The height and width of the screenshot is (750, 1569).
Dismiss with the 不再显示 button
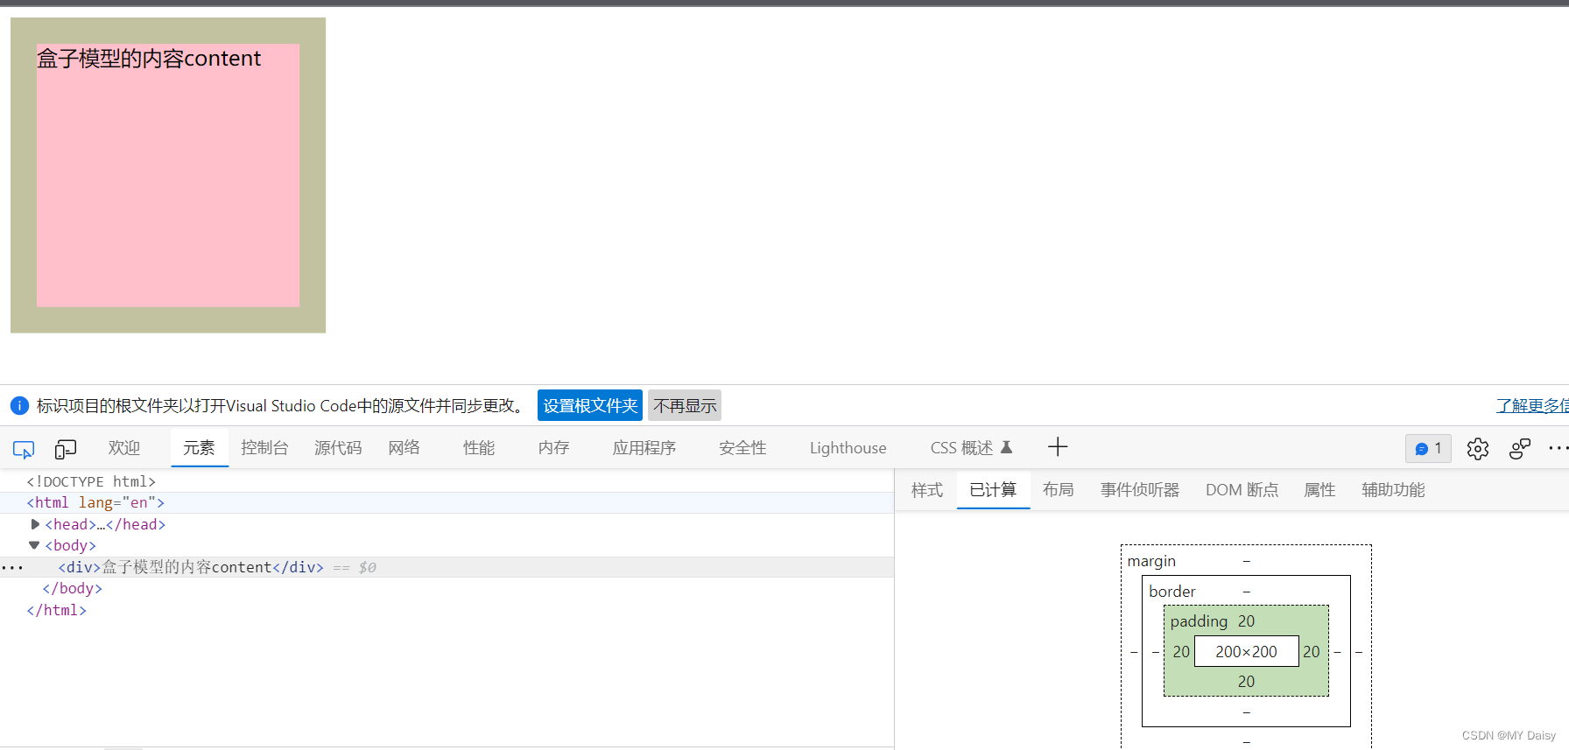coord(685,406)
